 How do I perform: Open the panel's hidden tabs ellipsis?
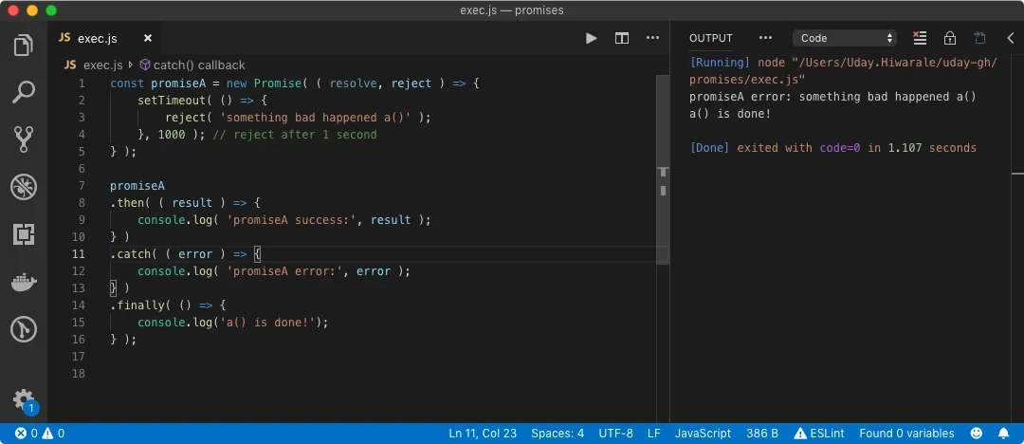point(765,39)
